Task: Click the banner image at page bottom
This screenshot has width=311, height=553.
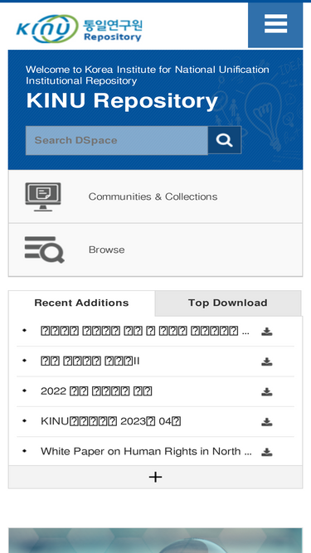Action: 156,541
